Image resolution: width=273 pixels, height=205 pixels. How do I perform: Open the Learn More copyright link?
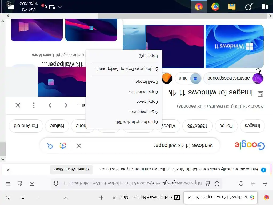43,54
